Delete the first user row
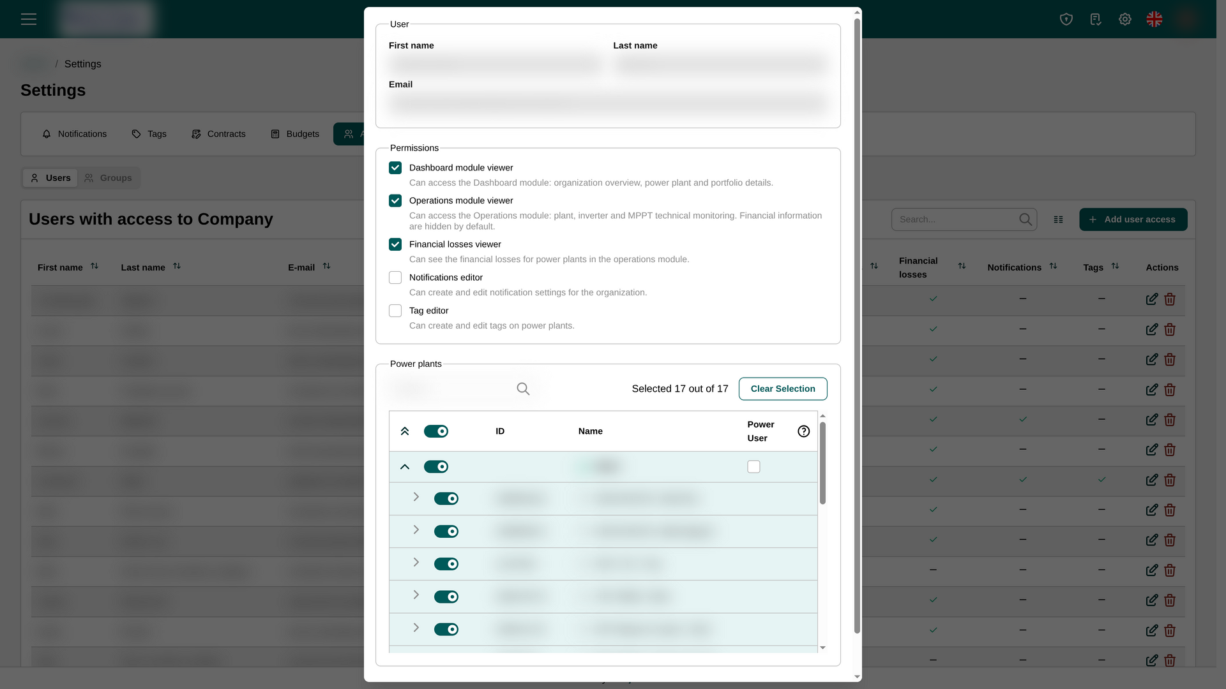This screenshot has width=1226, height=689. click(1170, 299)
